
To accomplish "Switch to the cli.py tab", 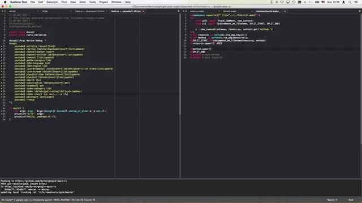I will tap(45, 11).
